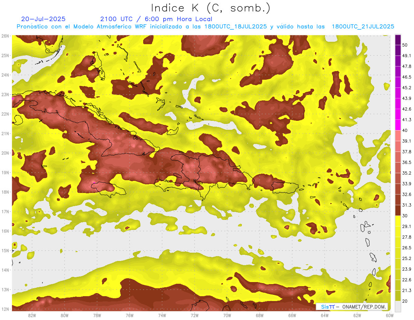414x320 pixels.
Task: Click the "41.3" value on the color scale
Action: point(406,120)
